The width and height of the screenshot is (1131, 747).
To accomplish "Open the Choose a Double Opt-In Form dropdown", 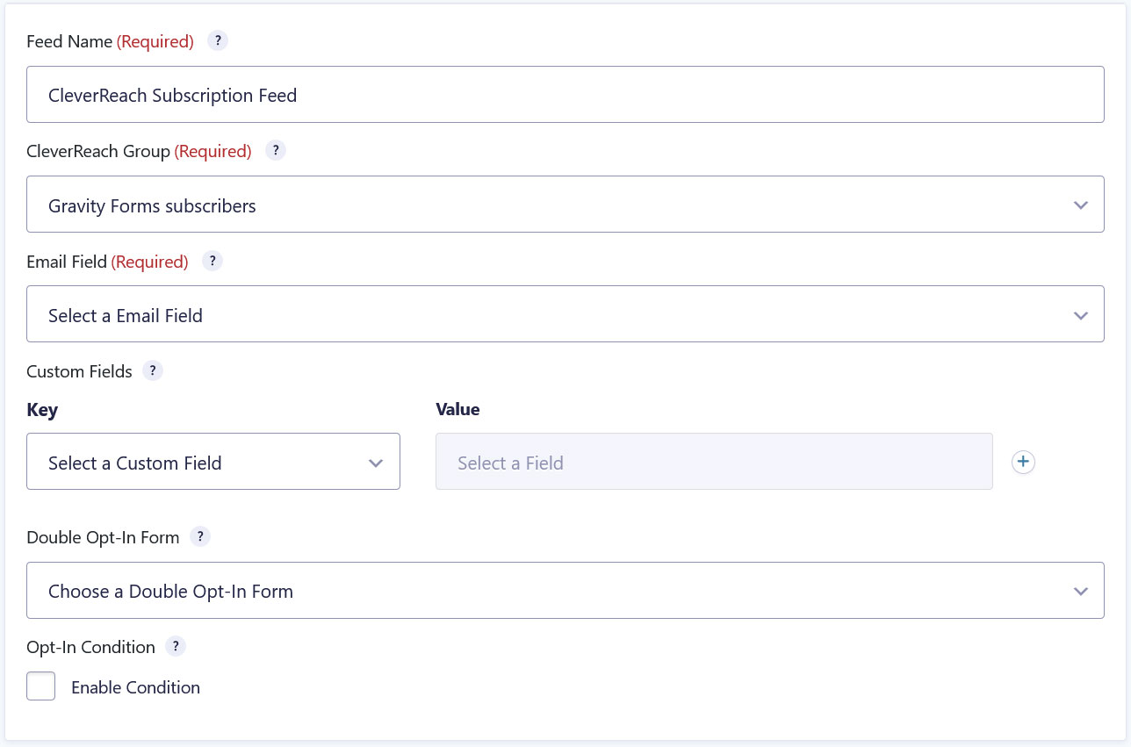I will tap(565, 591).
